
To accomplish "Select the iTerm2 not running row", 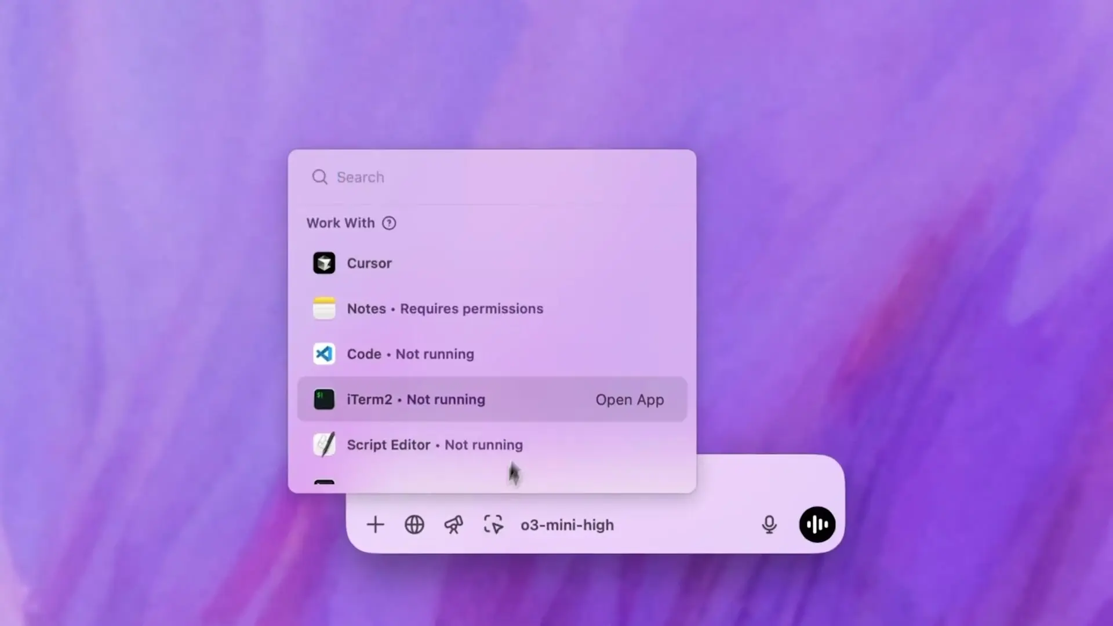I will pyautogui.click(x=492, y=399).
